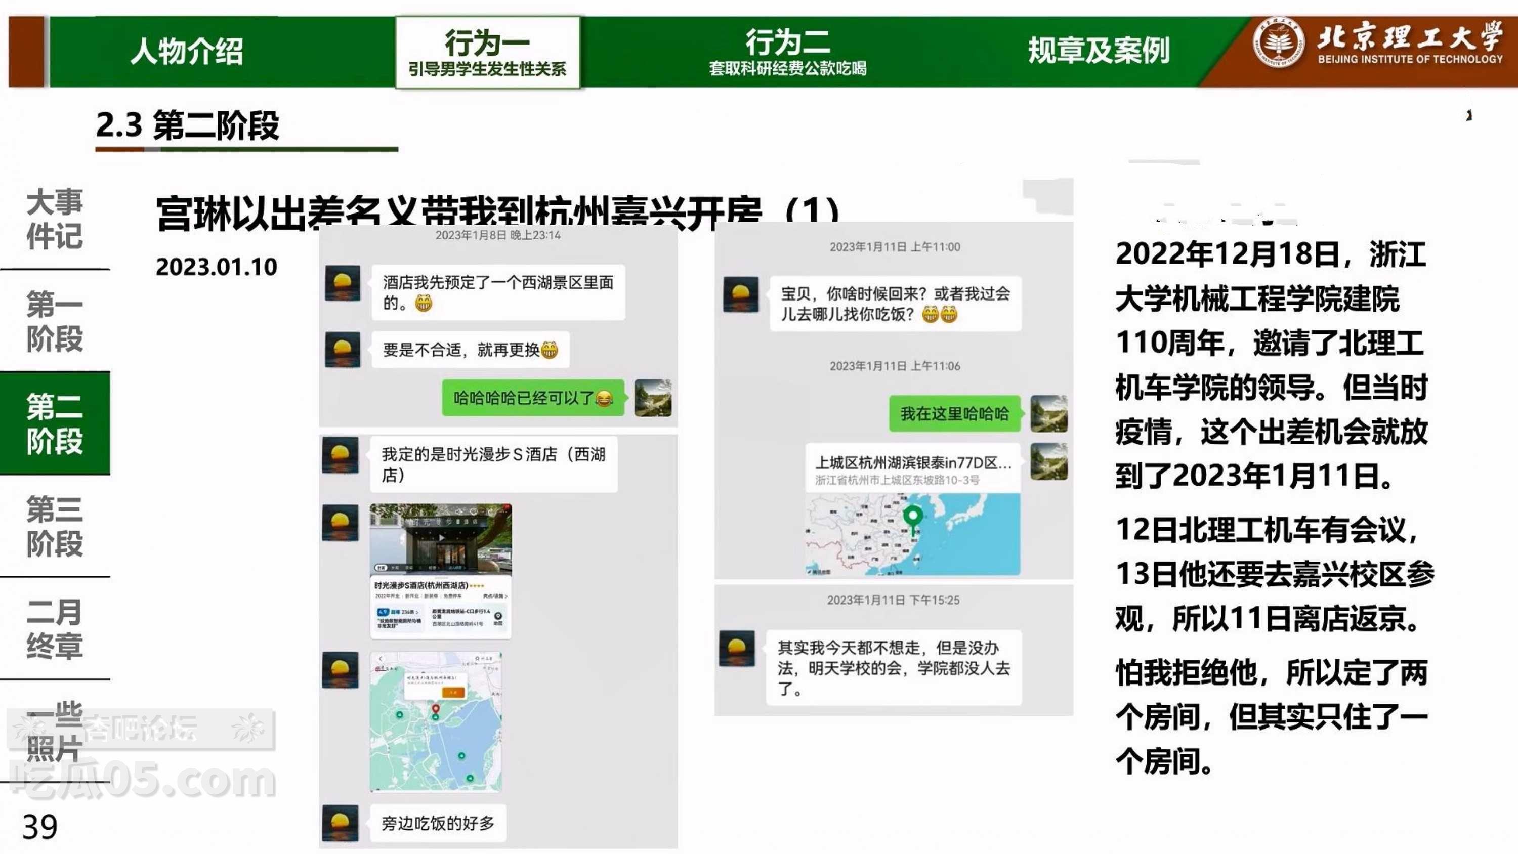
Task: Select 第一阶段 in the sidebar
Action: (x=54, y=321)
